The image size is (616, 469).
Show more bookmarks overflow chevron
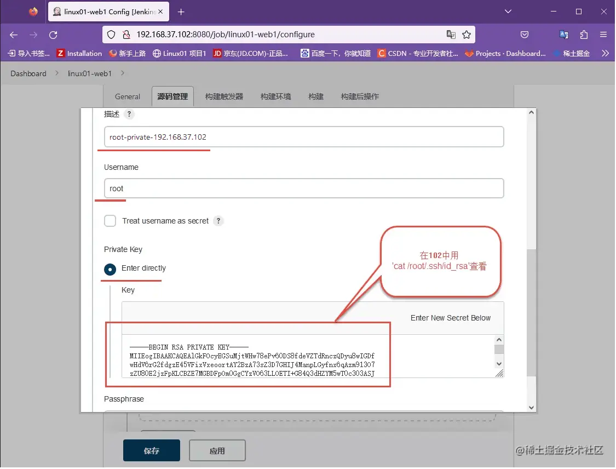605,54
